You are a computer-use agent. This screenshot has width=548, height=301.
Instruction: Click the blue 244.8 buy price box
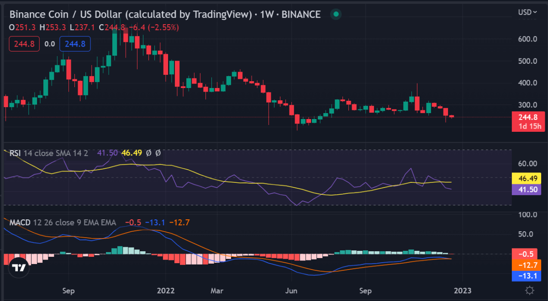[x=75, y=44]
